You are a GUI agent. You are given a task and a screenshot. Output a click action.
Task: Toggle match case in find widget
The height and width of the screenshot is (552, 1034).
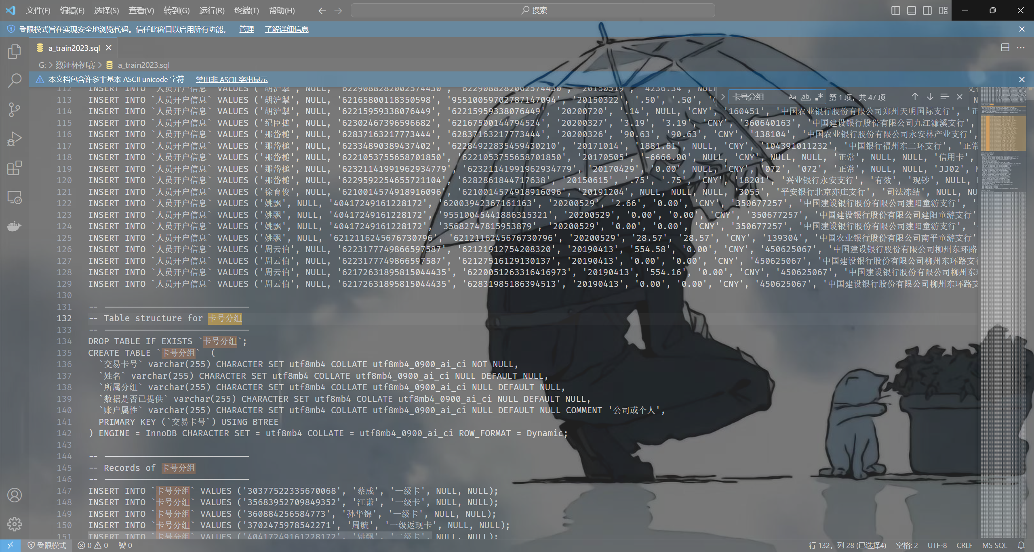[792, 97]
